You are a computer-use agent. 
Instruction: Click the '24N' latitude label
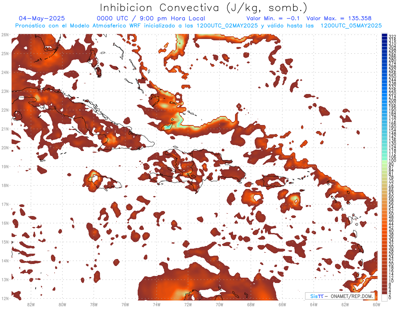[x=5, y=72]
